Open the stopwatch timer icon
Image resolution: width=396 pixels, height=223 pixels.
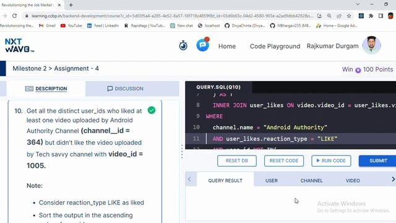(183, 46)
